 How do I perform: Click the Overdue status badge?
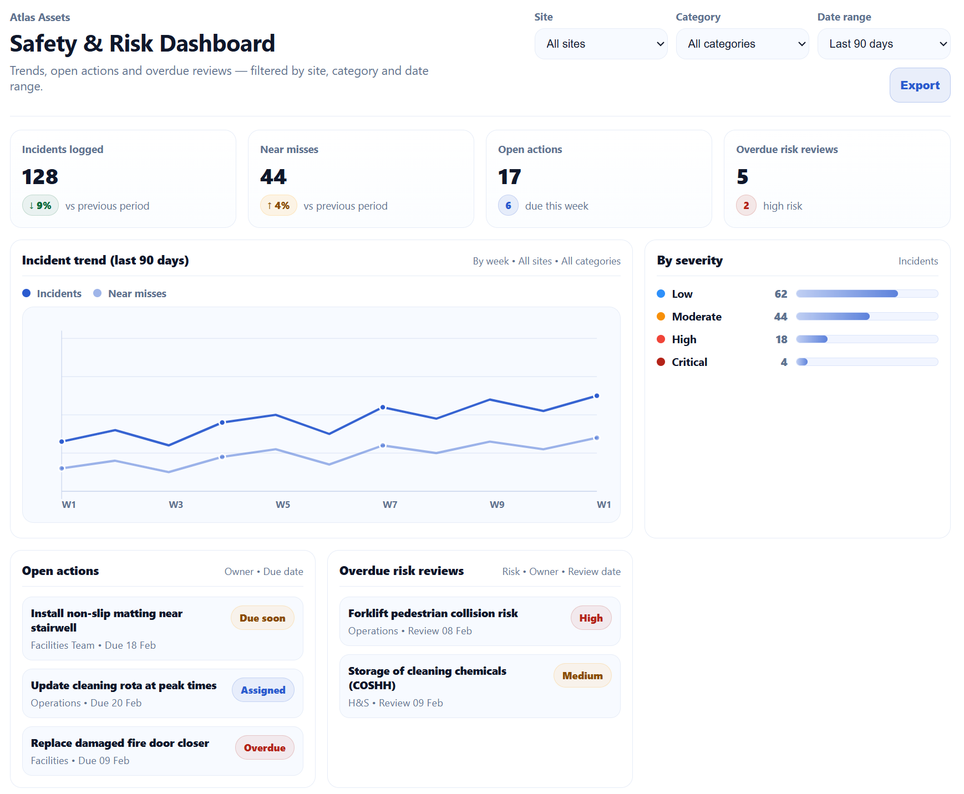(265, 748)
